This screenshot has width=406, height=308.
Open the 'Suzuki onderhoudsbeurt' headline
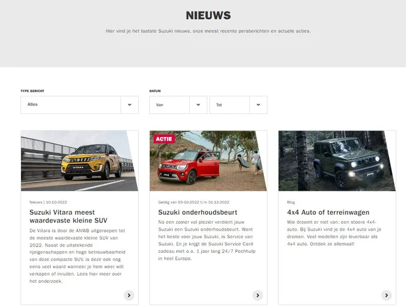(x=197, y=212)
